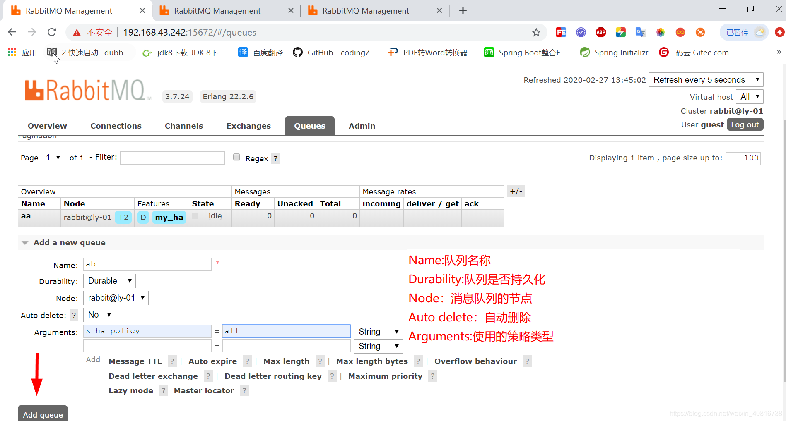
Task: Open the ABP adblock extension
Action: pos(601,32)
